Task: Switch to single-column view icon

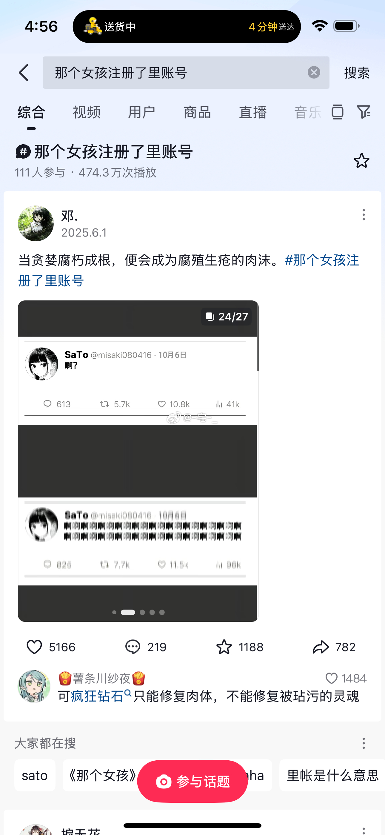Action: coord(337,112)
